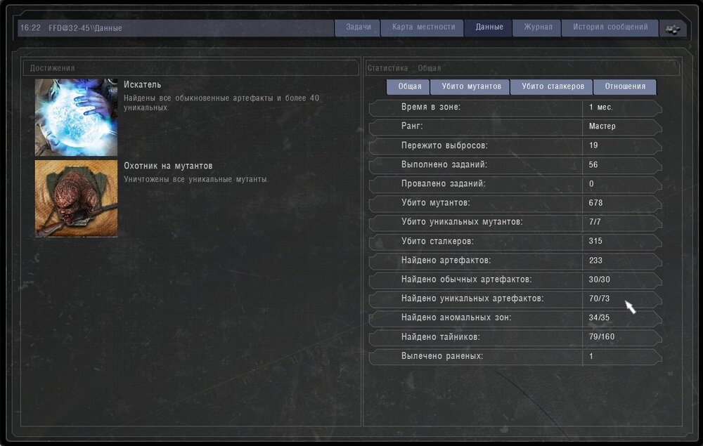Click the 'Выполнено заданий:' row
The image size is (703, 446).
(x=515, y=165)
